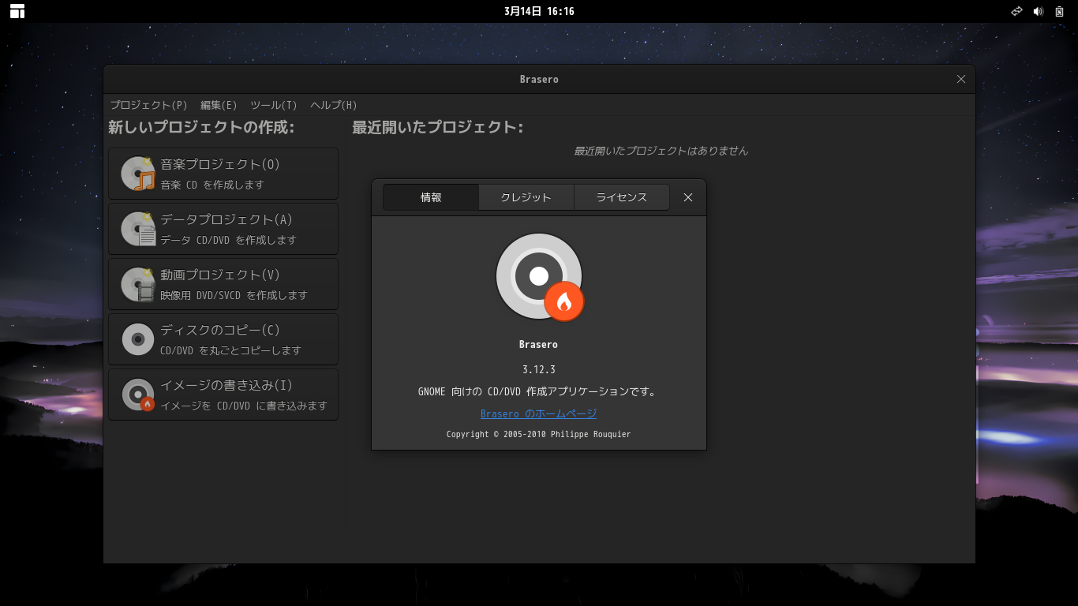Select ディスクのコピー(C) to copy a disc
1078x606 pixels.
point(223,339)
